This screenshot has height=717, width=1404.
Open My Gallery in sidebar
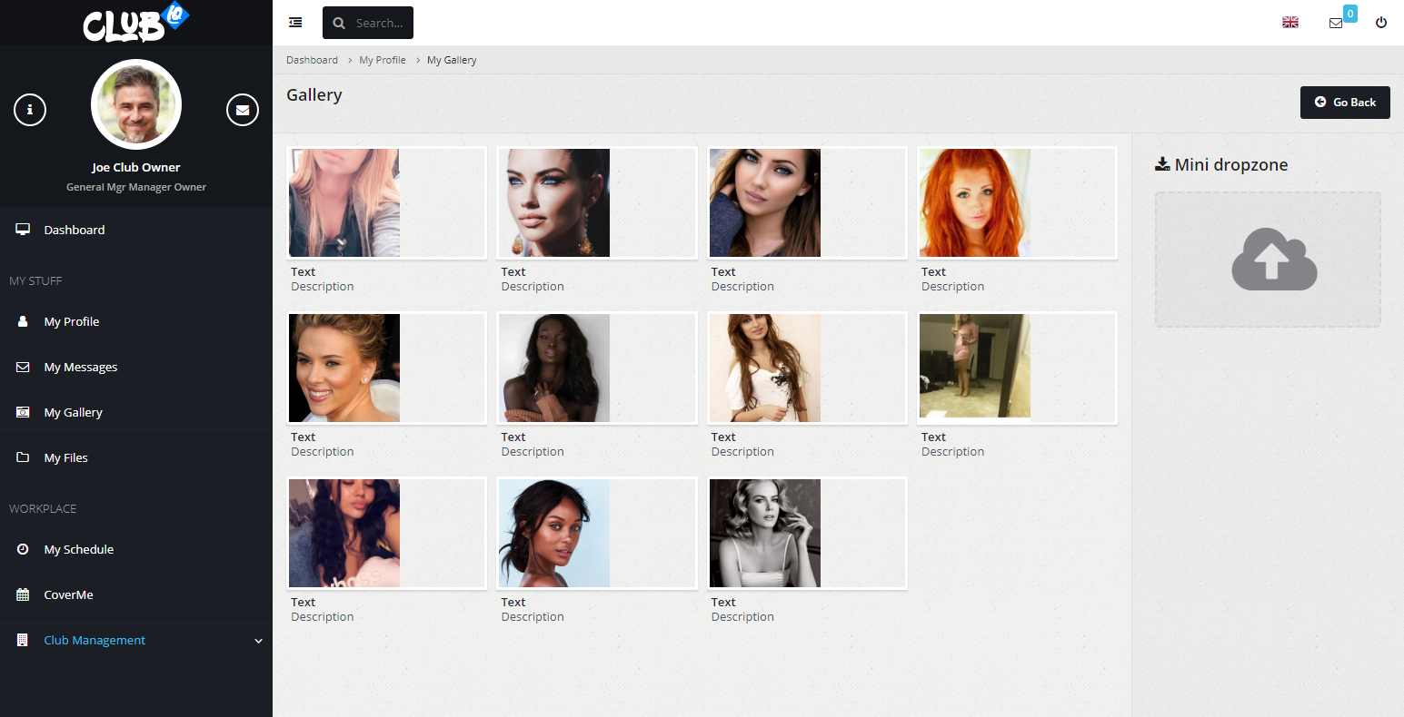coord(136,412)
